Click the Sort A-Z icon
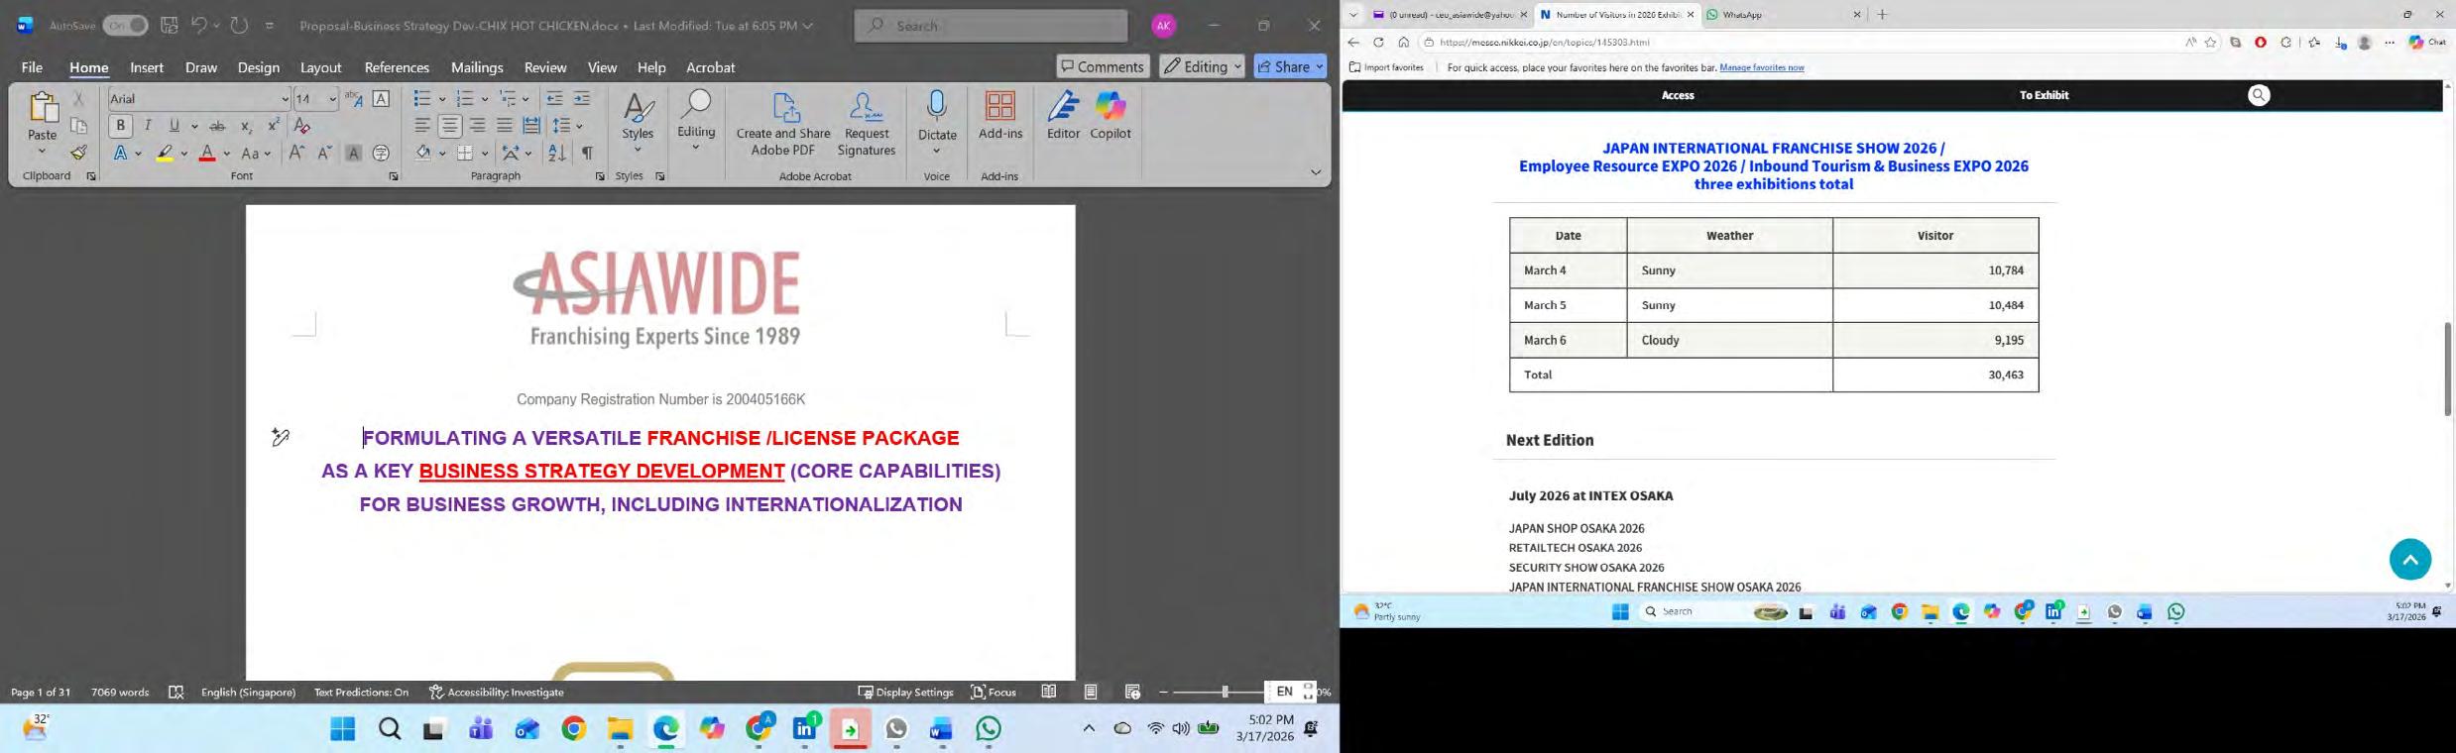Viewport: 2456px width, 753px height. pyautogui.click(x=557, y=153)
